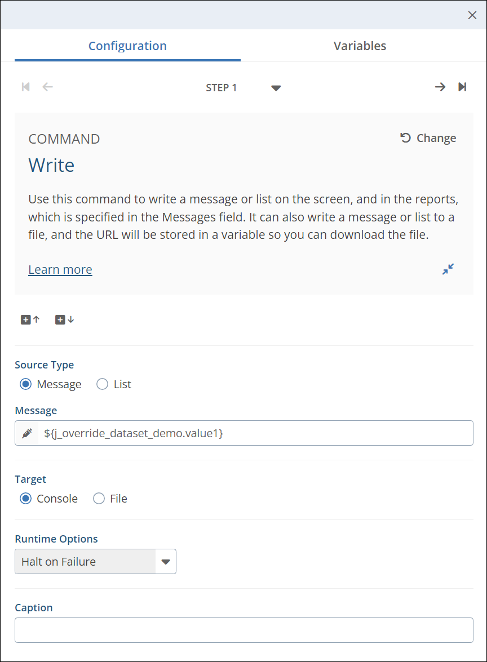Image resolution: width=487 pixels, height=662 pixels.
Task: Go to first step arrow icon
Action: [25, 87]
